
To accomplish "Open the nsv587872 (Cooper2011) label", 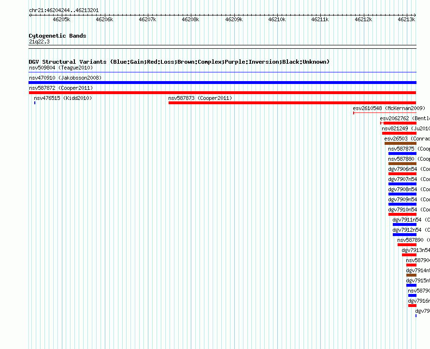I will [x=61, y=88].
